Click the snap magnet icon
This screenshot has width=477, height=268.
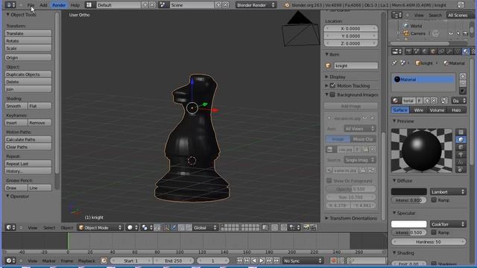click(x=284, y=228)
